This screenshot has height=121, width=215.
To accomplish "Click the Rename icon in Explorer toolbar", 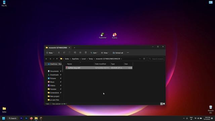I will [x=75, y=52].
